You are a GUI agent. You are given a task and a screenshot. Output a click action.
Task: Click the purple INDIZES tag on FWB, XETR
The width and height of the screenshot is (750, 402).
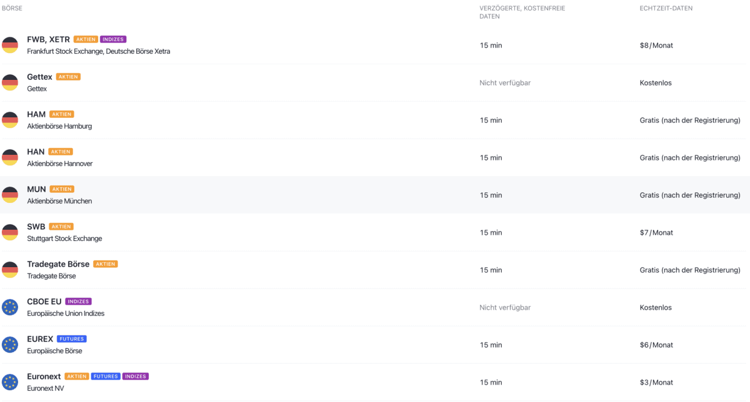(x=113, y=39)
